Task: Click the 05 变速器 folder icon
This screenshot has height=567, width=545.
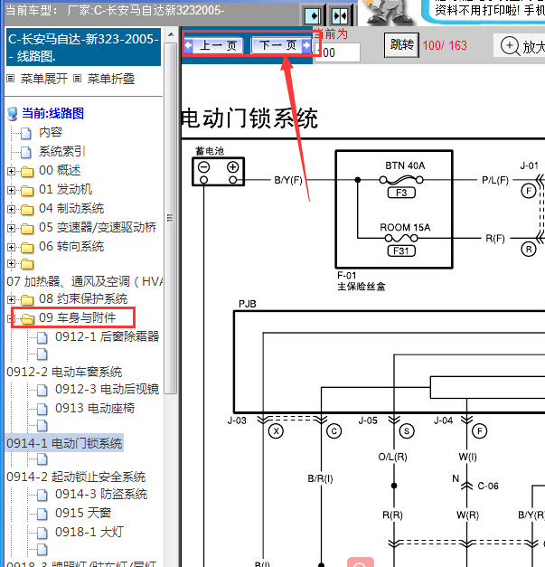Action: click(x=27, y=228)
